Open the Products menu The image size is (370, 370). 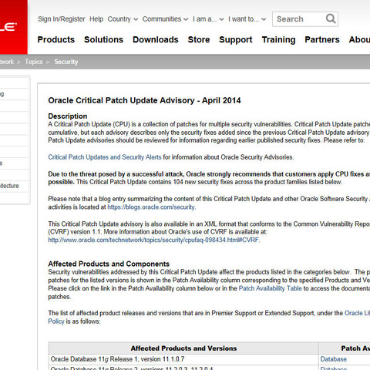(x=56, y=39)
